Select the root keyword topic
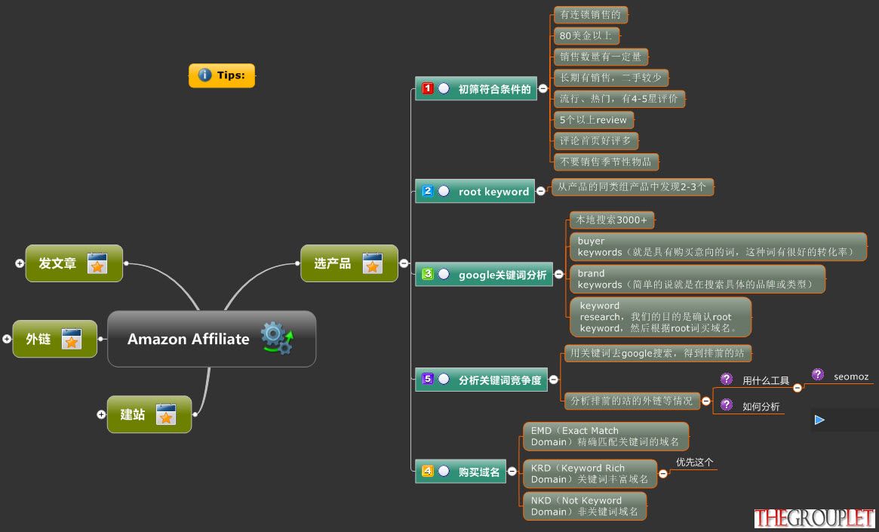 click(475, 191)
